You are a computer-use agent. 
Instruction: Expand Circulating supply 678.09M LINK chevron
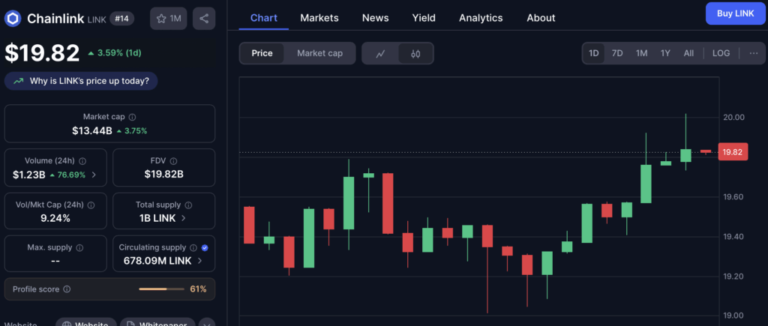click(x=199, y=261)
